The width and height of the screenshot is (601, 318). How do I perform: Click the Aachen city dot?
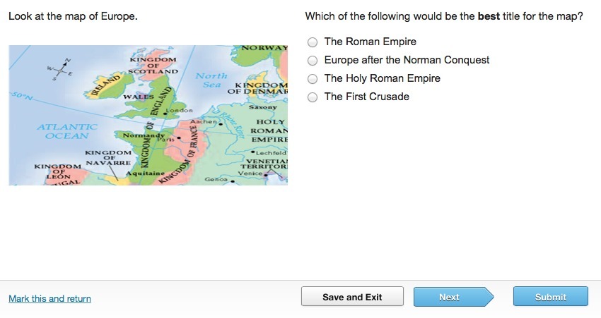221,123
